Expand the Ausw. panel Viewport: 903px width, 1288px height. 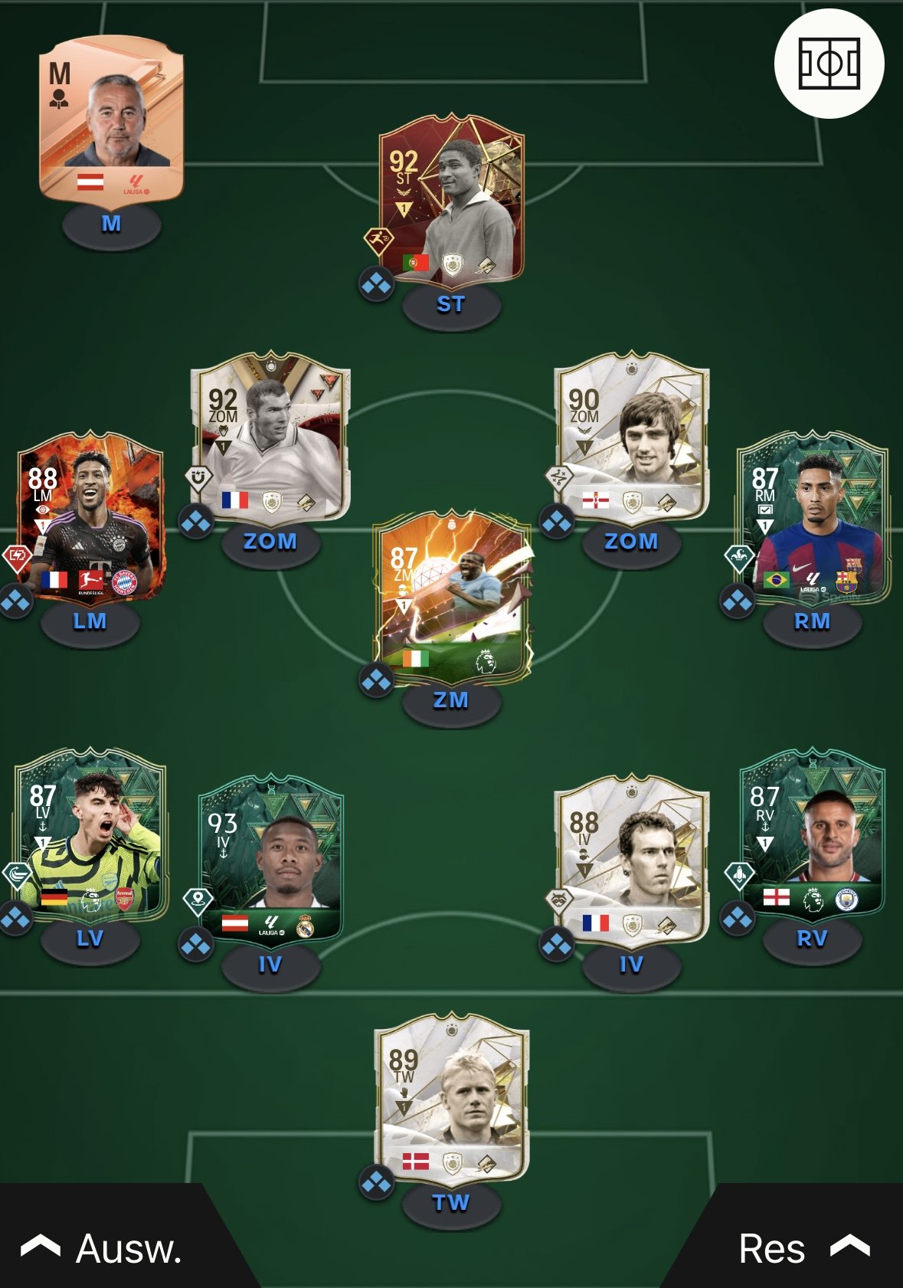point(102,1249)
